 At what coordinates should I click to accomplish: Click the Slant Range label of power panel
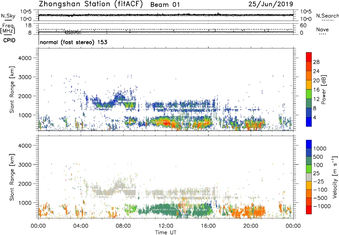(12, 90)
